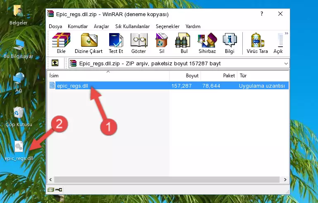The width and height of the screenshot is (318, 203).
Task: Click the Sil delete icon
Action: click(162, 43)
